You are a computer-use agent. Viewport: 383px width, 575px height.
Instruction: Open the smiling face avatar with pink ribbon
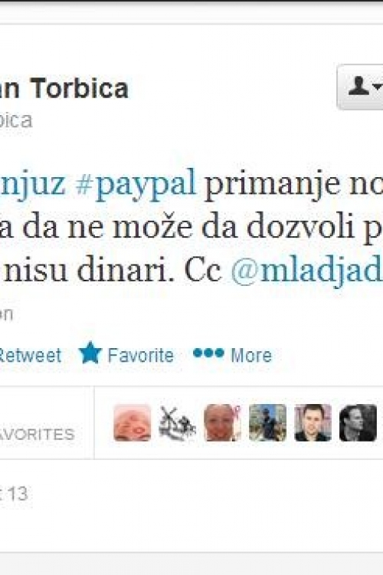tap(222, 422)
